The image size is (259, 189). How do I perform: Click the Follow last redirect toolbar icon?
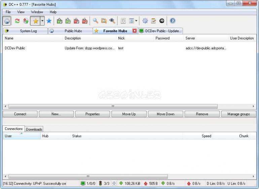point(26,21)
